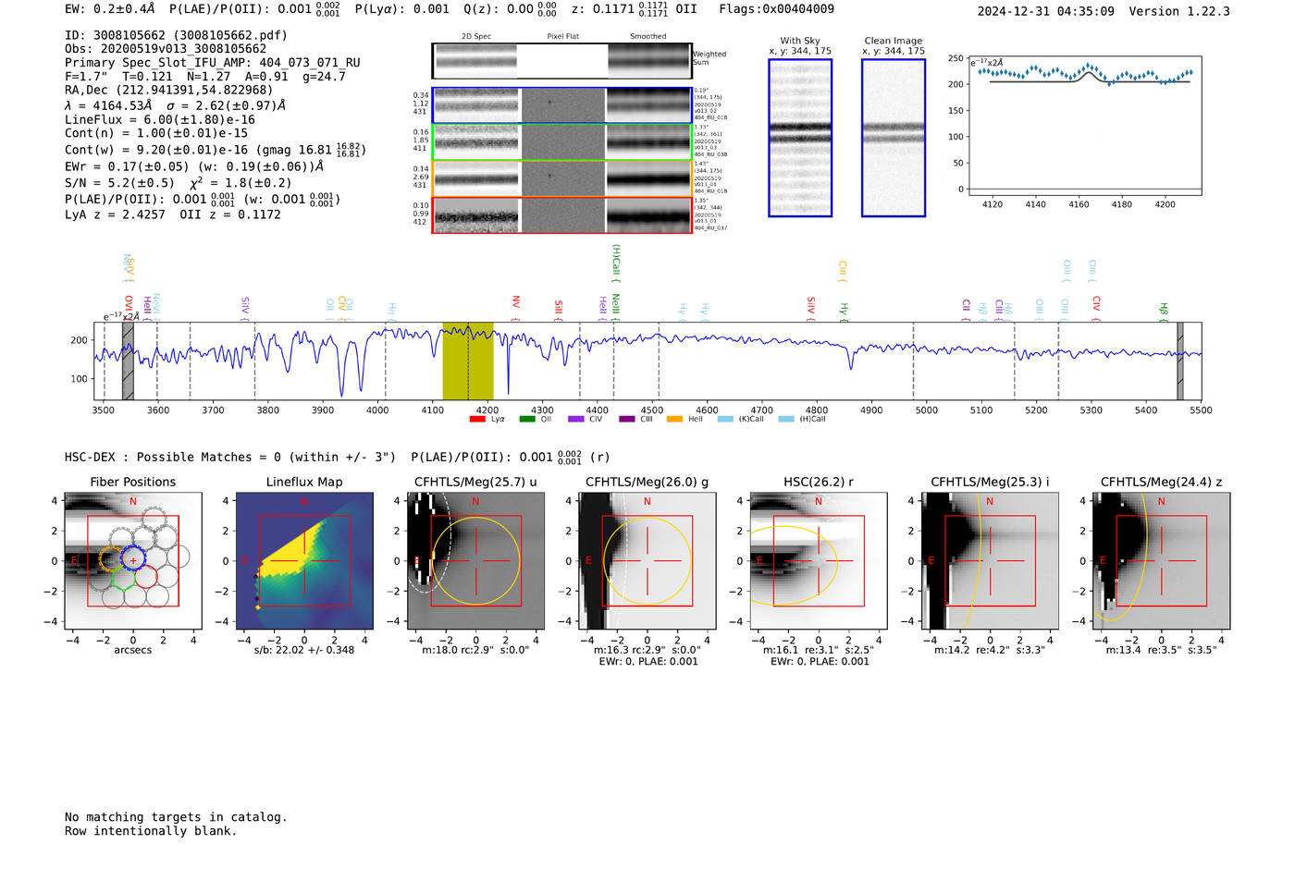The height and width of the screenshot is (881, 1295).
Task: Click the 'Row intentionally blank.' text
Action: click(151, 831)
